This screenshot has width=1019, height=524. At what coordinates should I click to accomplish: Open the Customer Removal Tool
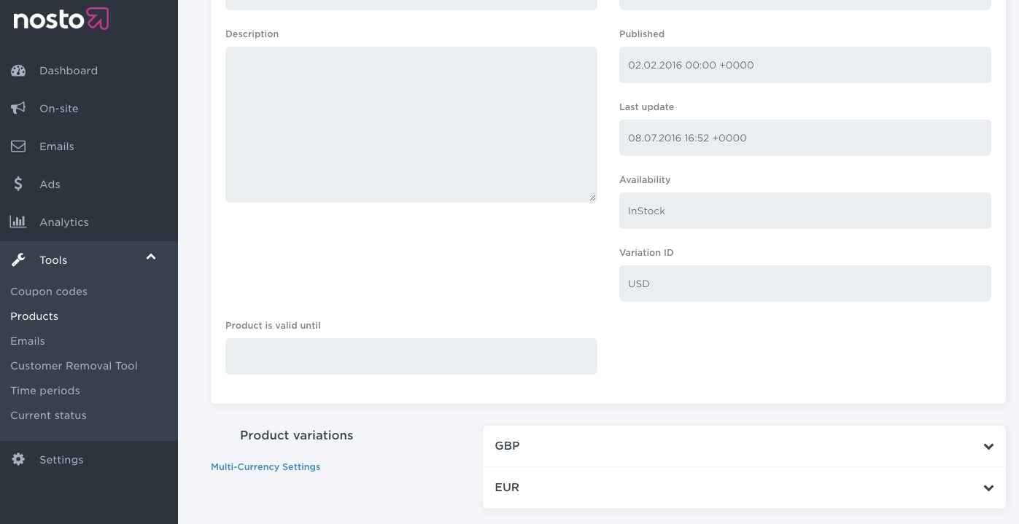pyautogui.click(x=74, y=366)
